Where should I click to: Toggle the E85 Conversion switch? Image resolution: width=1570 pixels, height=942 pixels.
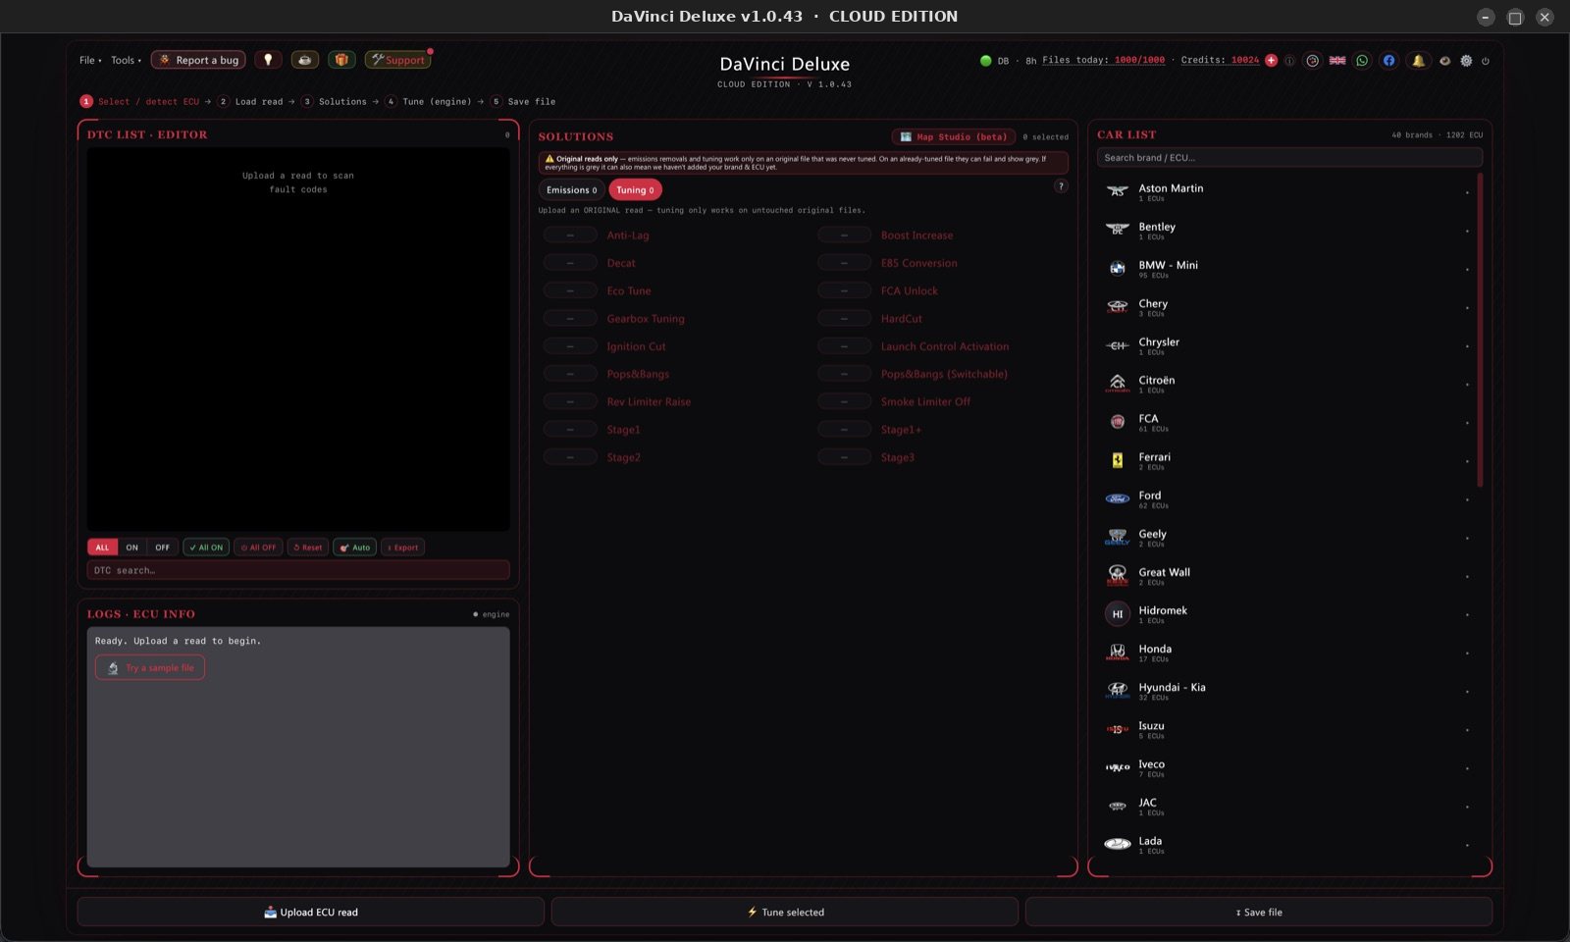click(844, 263)
